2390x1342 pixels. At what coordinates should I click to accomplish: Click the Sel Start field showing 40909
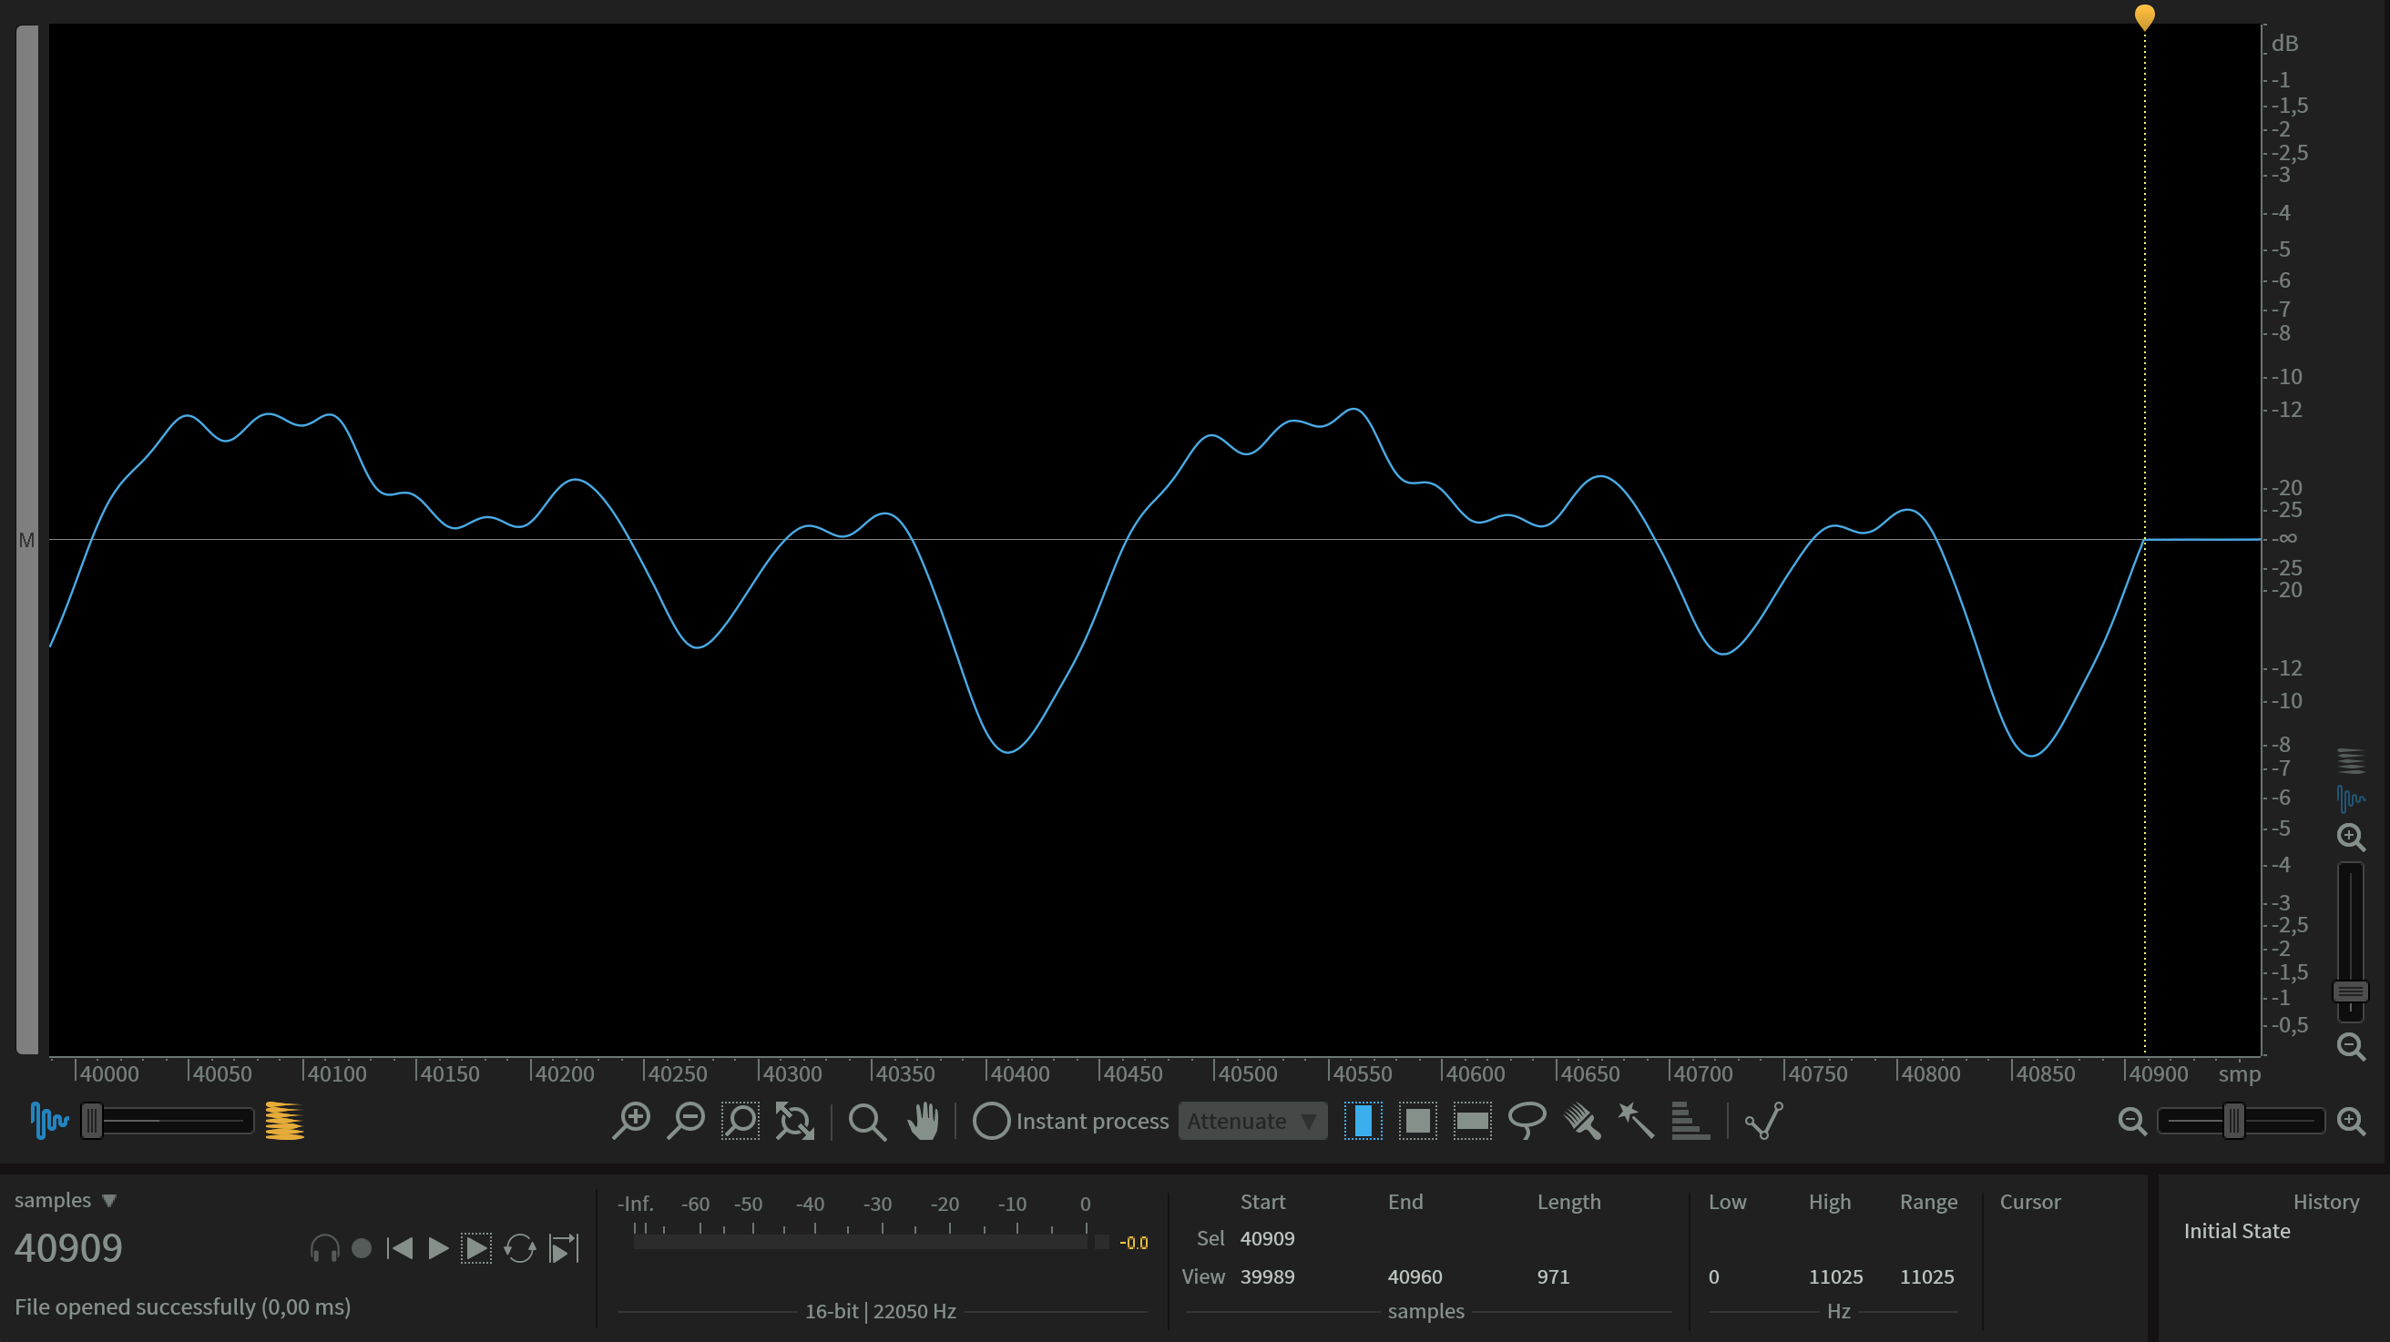(x=1267, y=1239)
